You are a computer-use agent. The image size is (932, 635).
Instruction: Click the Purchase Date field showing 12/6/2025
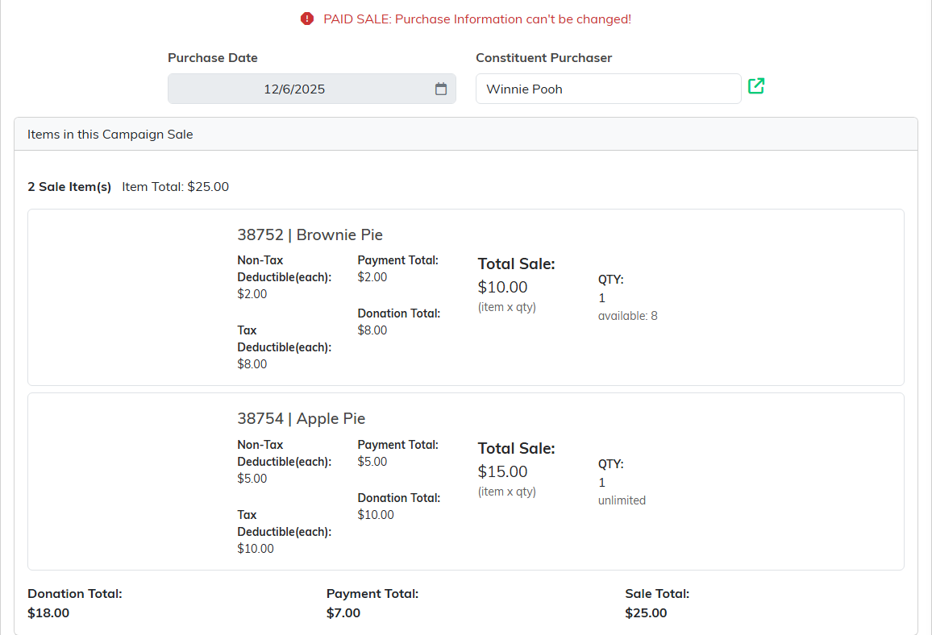click(311, 89)
